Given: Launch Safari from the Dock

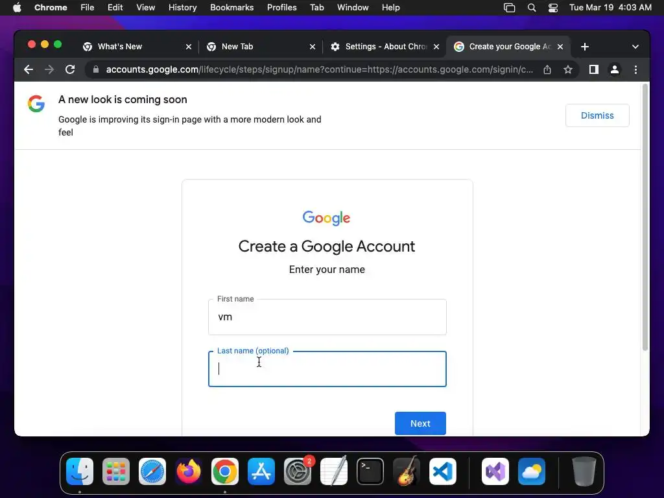Looking at the screenshot, I should [152, 471].
